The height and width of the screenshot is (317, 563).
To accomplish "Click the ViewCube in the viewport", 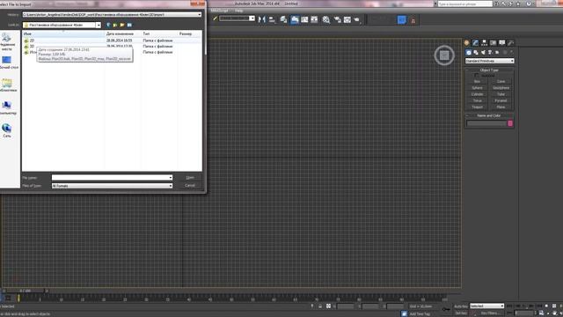I will point(444,55).
